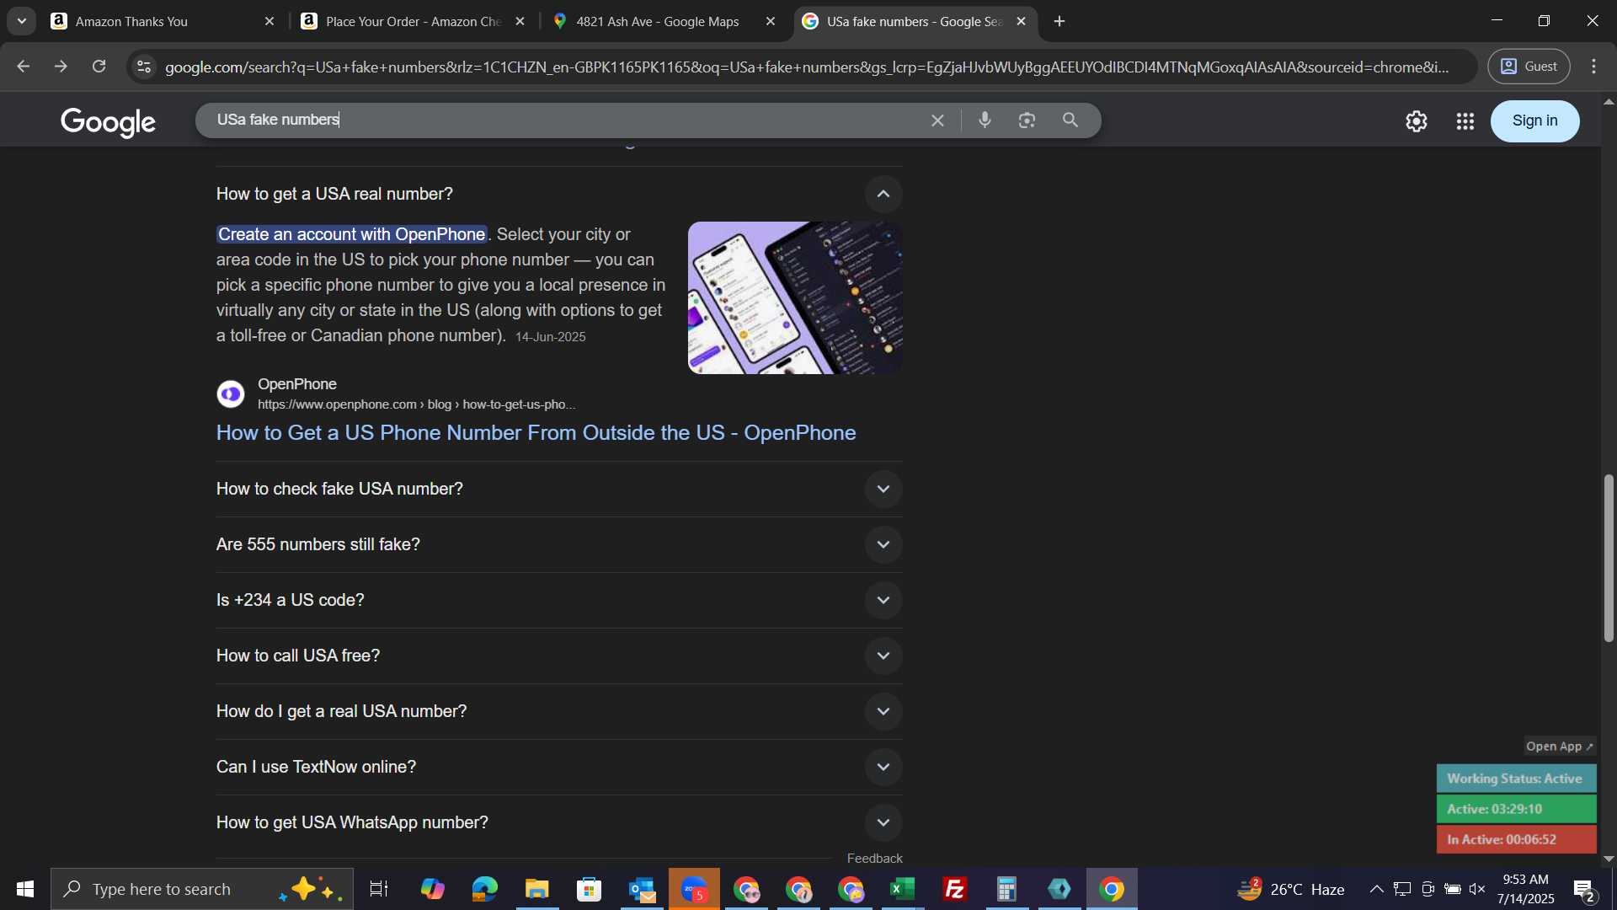
Task: Start voice search with microphone icon
Action: (985, 120)
